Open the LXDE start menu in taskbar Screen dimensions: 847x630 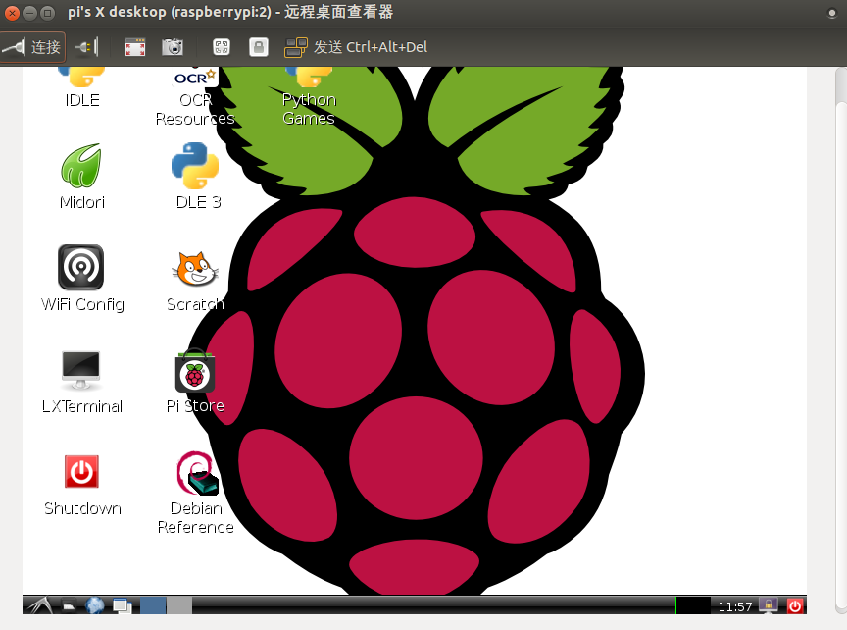coord(39,605)
